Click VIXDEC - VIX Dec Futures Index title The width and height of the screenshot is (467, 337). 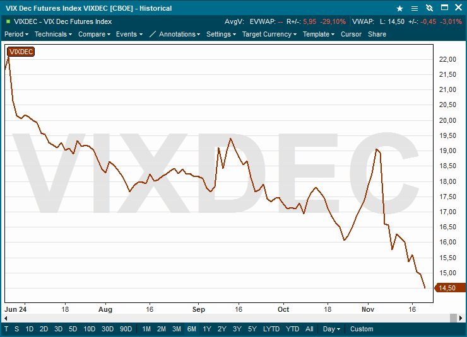(62, 21)
